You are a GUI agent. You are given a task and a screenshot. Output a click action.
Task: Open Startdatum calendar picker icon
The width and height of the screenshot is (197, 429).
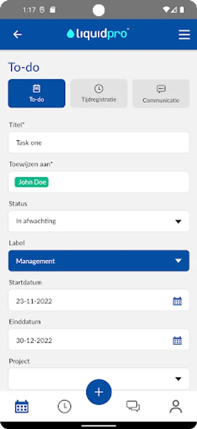(178, 301)
